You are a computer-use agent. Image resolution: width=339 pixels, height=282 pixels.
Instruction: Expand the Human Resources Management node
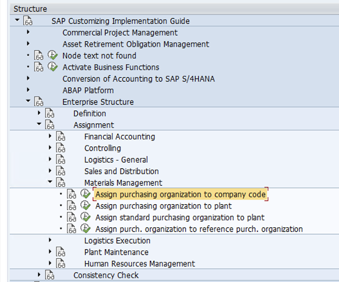coord(50,263)
